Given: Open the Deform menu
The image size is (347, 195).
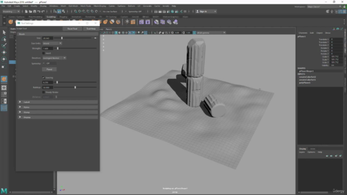Looking at the screenshot, I should [131, 6].
